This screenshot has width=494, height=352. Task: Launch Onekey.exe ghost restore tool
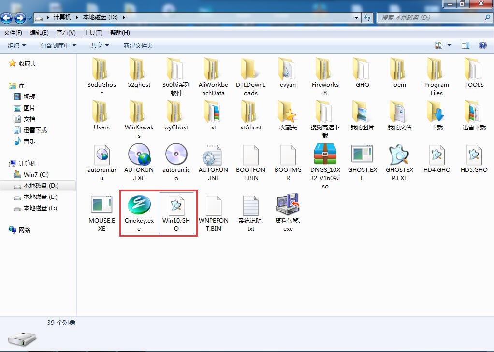point(138,209)
